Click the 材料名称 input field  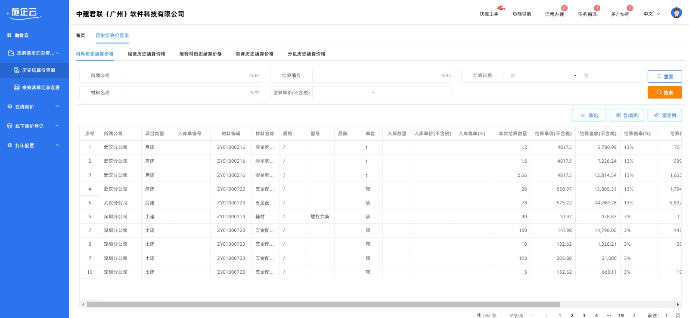tap(185, 93)
